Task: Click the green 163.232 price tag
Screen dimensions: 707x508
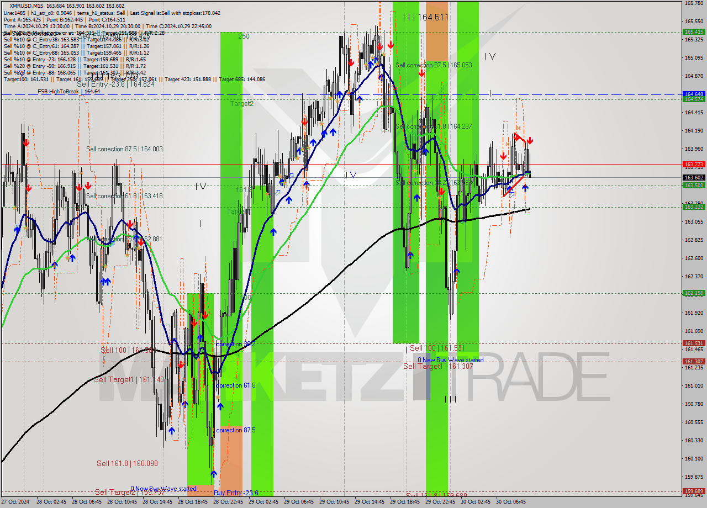Action: tap(694, 207)
